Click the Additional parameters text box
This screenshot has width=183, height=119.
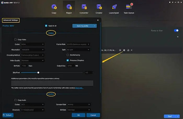pos(52,83)
